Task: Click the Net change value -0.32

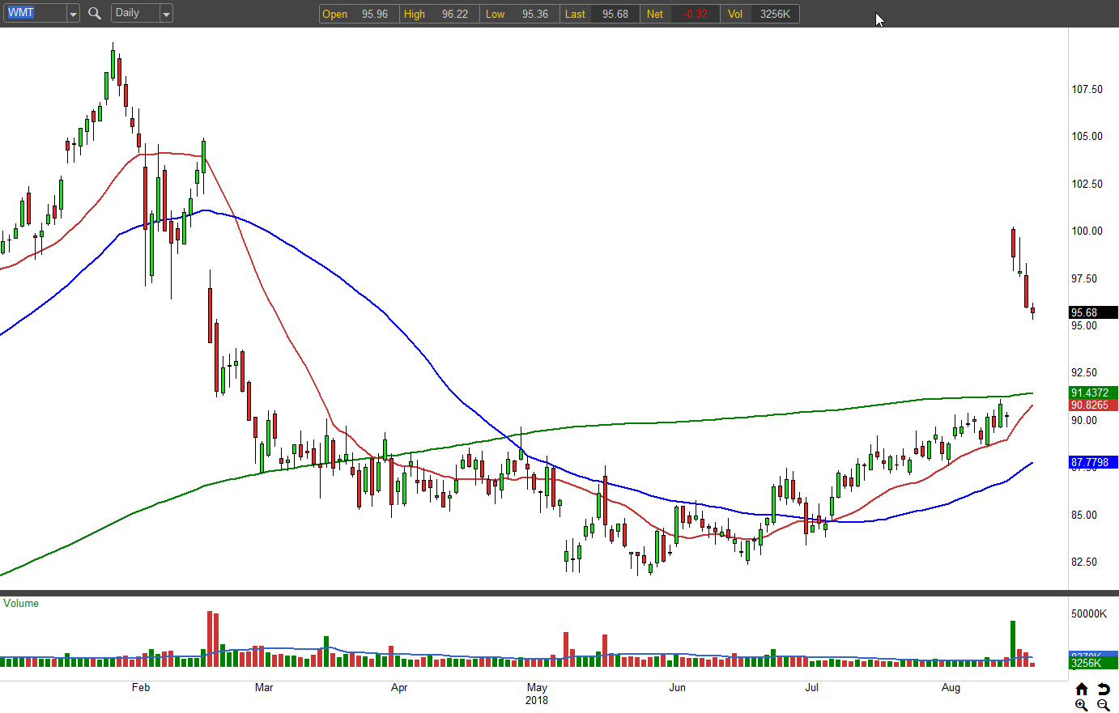Action: tap(695, 14)
